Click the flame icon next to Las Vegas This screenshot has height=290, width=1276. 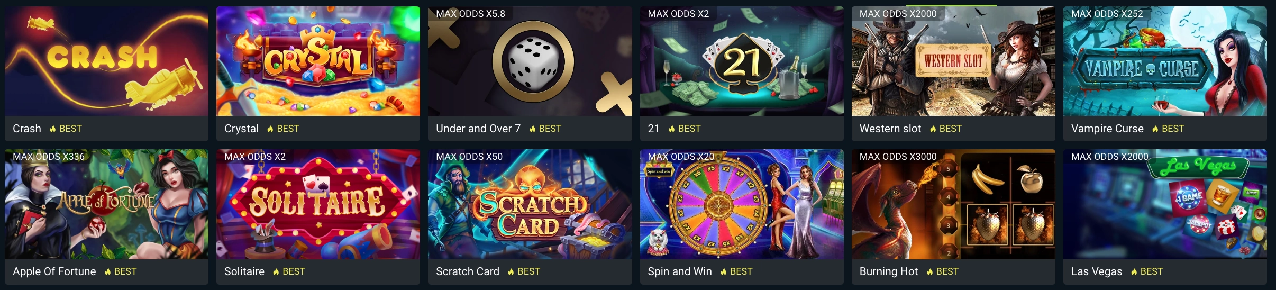tap(1134, 272)
